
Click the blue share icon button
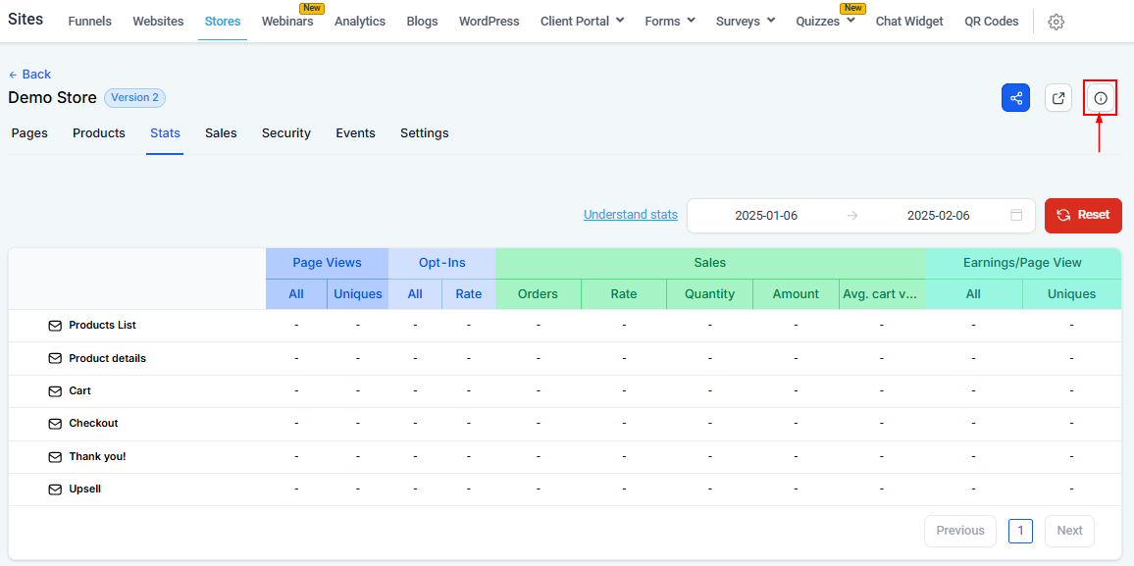pos(1015,97)
